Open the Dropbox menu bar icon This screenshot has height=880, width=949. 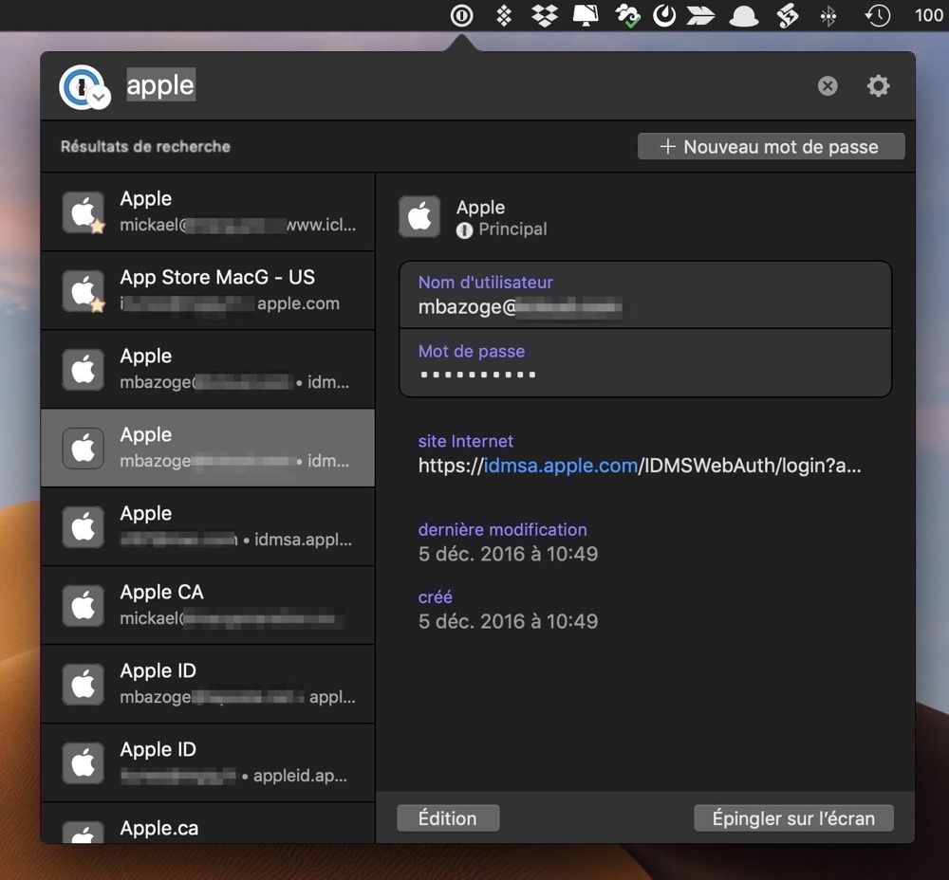click(x=544, y=16)
